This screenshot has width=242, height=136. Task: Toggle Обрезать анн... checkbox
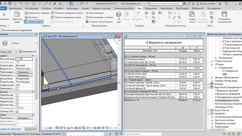pyautogui.click(x=17, y=102)
